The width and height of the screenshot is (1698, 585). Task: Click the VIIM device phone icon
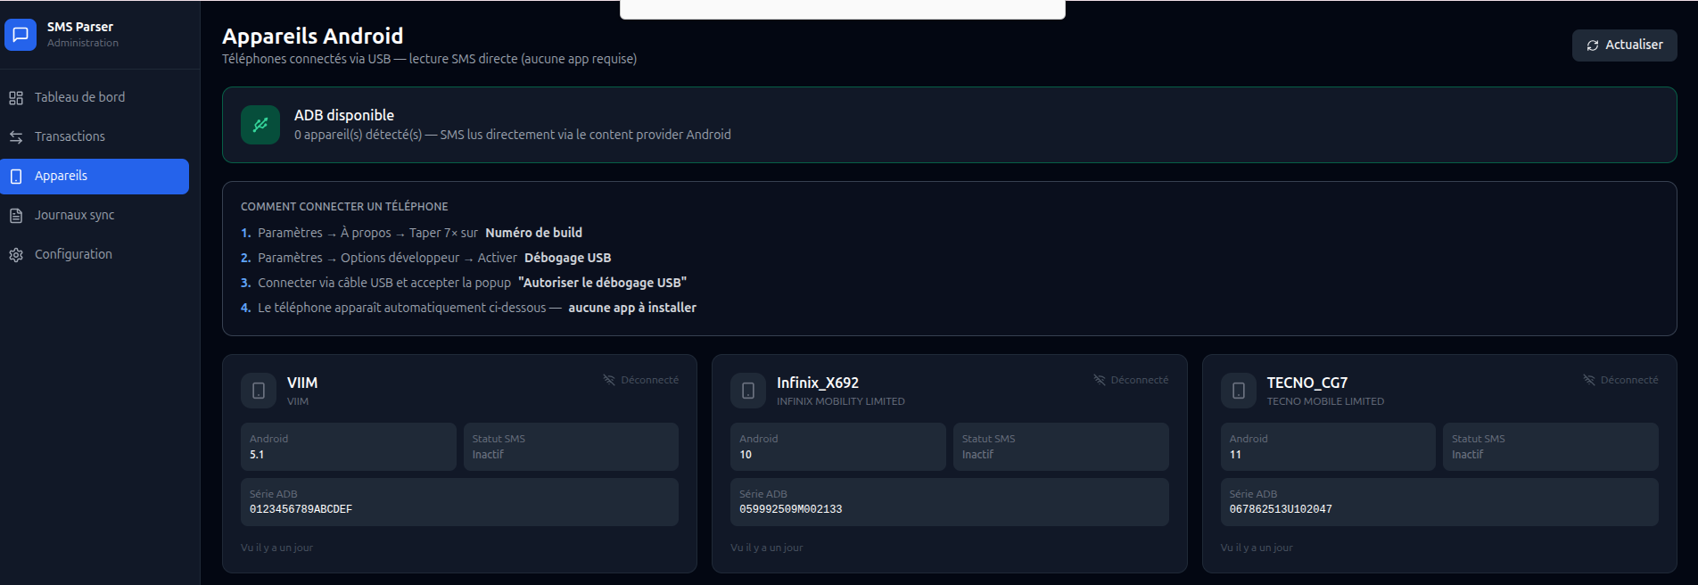[x=259, y=391]
